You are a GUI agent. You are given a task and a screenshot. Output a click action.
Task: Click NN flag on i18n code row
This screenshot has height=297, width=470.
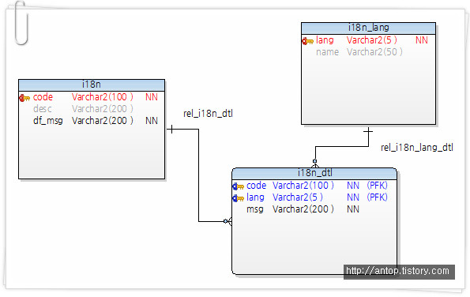click(152, 97)
